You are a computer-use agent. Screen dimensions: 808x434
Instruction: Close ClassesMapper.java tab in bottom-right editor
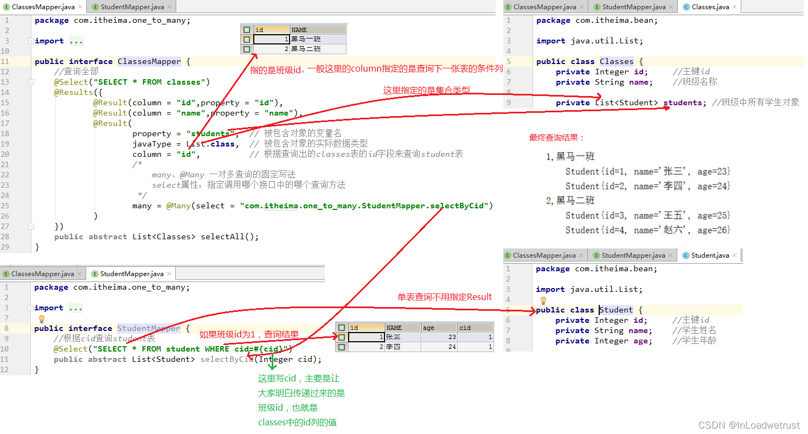point(581,256)
